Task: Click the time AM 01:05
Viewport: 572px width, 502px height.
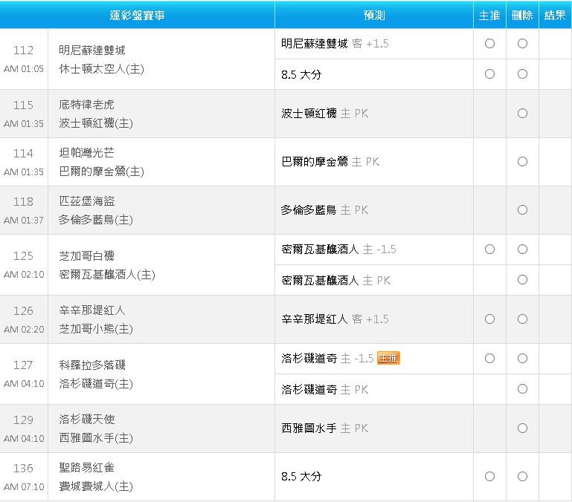Action: coord(24,69)
